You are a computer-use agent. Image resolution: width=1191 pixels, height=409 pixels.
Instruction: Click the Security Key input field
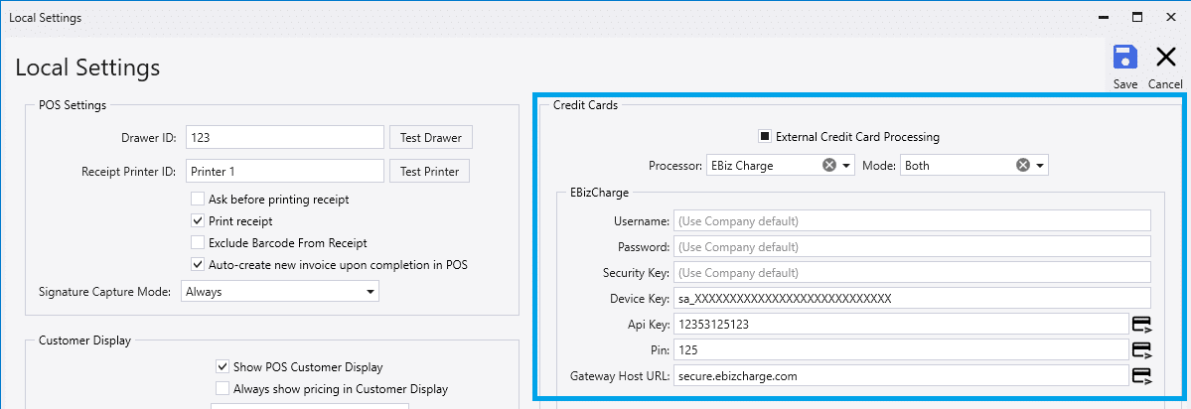pos(912,272)
